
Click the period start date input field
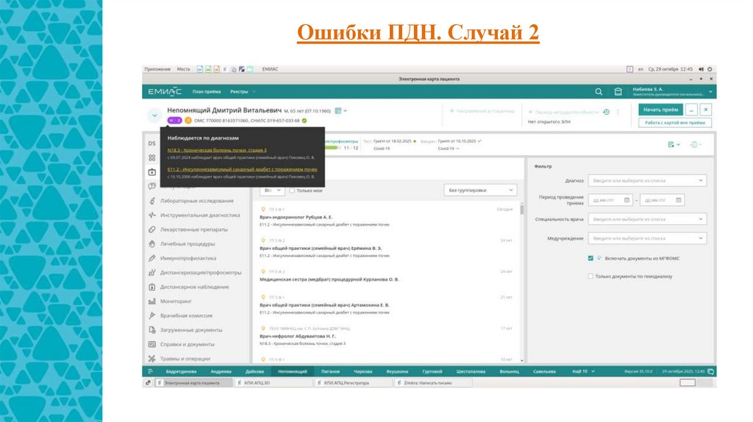coord(610,200)
